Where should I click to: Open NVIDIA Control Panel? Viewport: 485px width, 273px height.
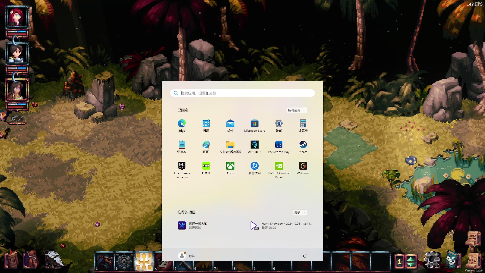click(x=279, y=170)
